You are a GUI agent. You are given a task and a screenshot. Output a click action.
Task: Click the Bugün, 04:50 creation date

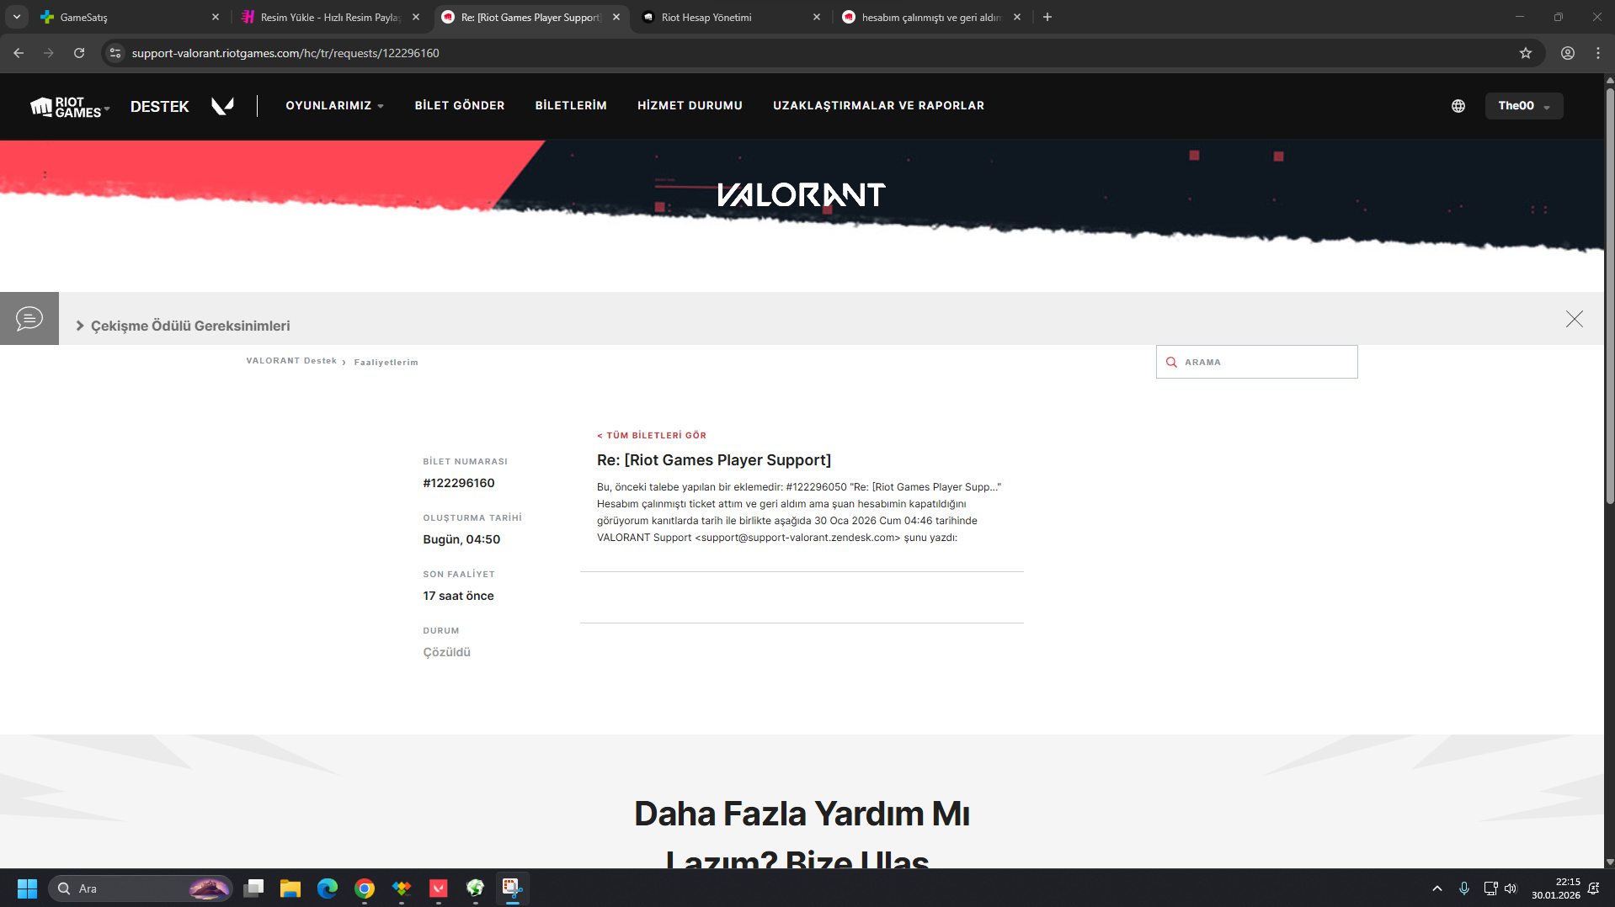point(461,539)
